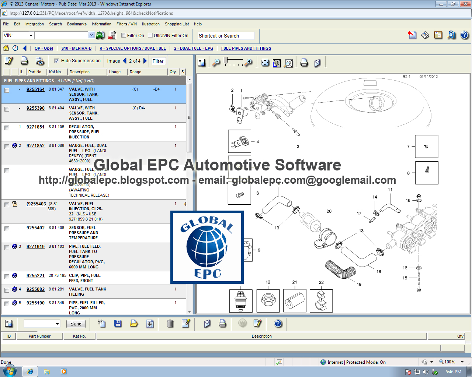This screenshot has width=472, height=377.
Task: Open the Bookmarks menu
Action: point(77,24)
